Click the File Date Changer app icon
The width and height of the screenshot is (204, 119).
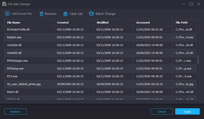click(x=5, y=4)
